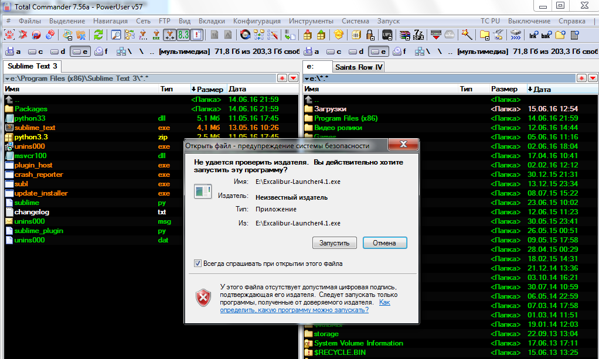Open left panel directory history dropdown arrow

click(293, 78)
